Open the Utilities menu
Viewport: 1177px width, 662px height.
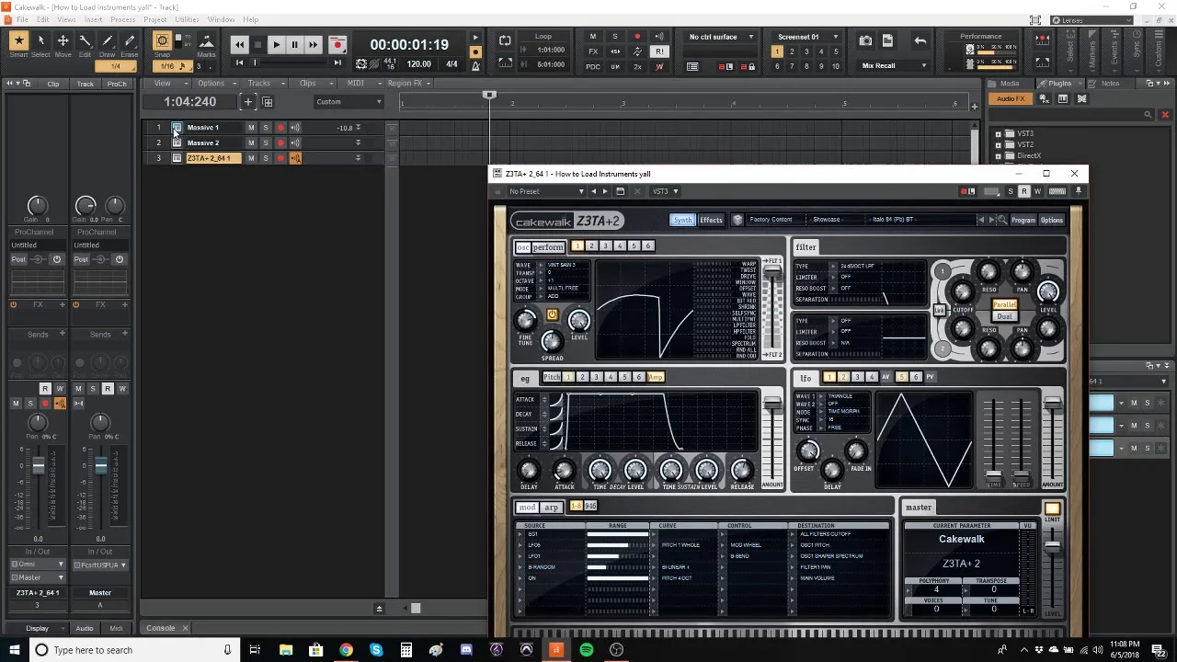pos(187,19)
